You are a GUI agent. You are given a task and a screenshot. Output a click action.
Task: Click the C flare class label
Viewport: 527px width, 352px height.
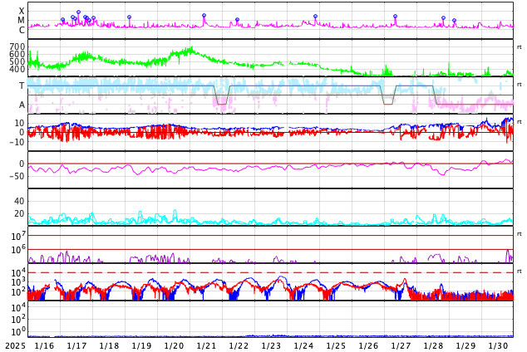[22, 30]
